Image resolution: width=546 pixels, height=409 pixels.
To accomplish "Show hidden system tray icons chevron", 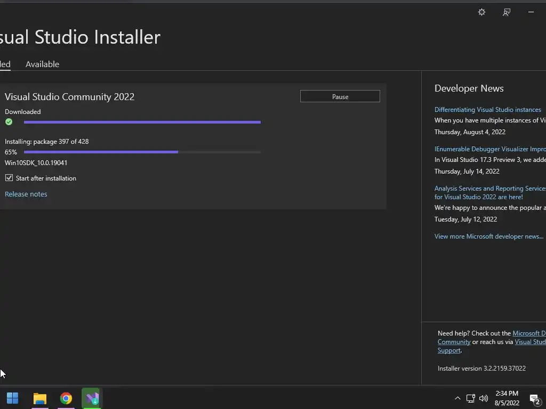I will coord(457,398).
